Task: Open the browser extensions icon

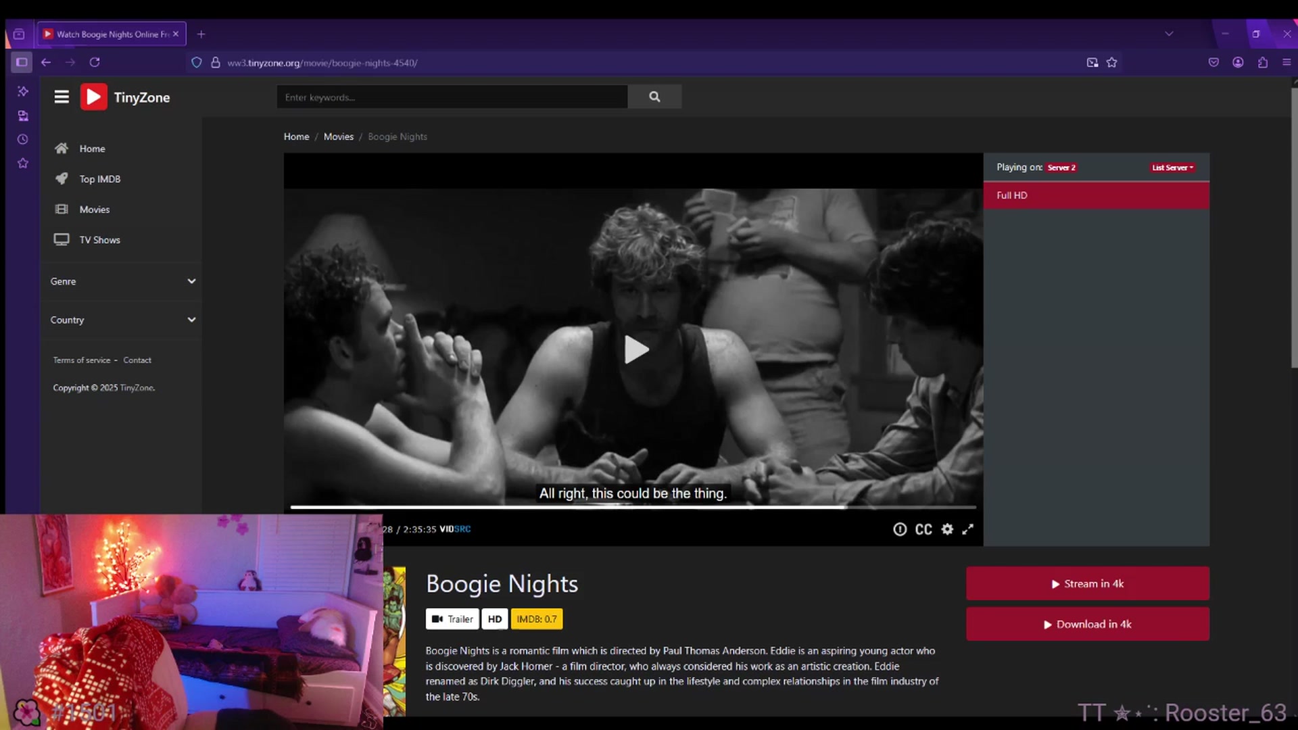Action: click(1263, 62)
